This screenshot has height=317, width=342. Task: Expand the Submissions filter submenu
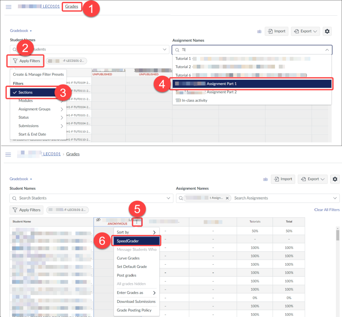point(38,126)
